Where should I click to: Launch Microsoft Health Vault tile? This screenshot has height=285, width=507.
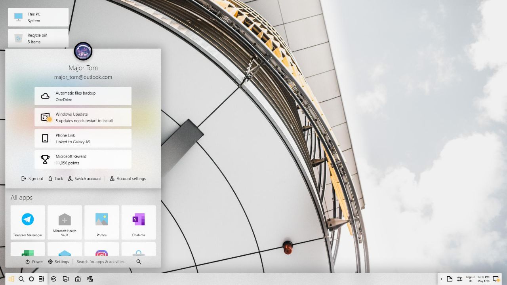(65, 222)
